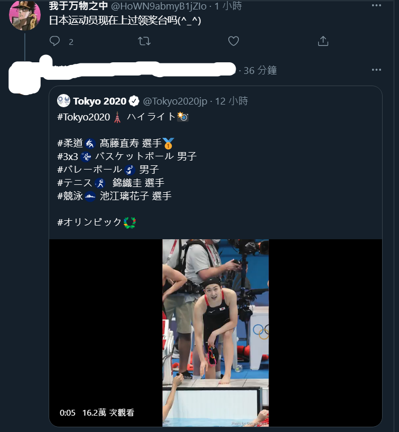Click the 36 分鐘 reply timestamp
The image size is (399, 432).
tap(261, 70)
